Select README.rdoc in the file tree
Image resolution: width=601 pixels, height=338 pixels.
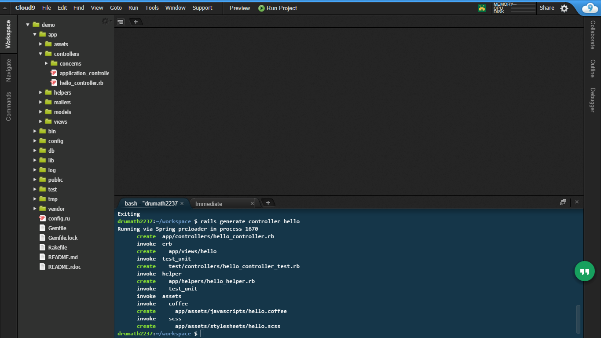coord(64,267)
